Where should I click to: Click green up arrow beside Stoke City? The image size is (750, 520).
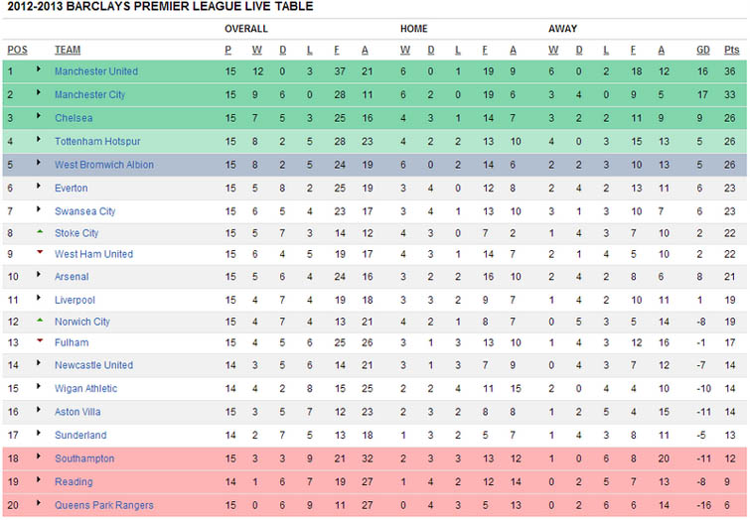(x=40, y=231)
